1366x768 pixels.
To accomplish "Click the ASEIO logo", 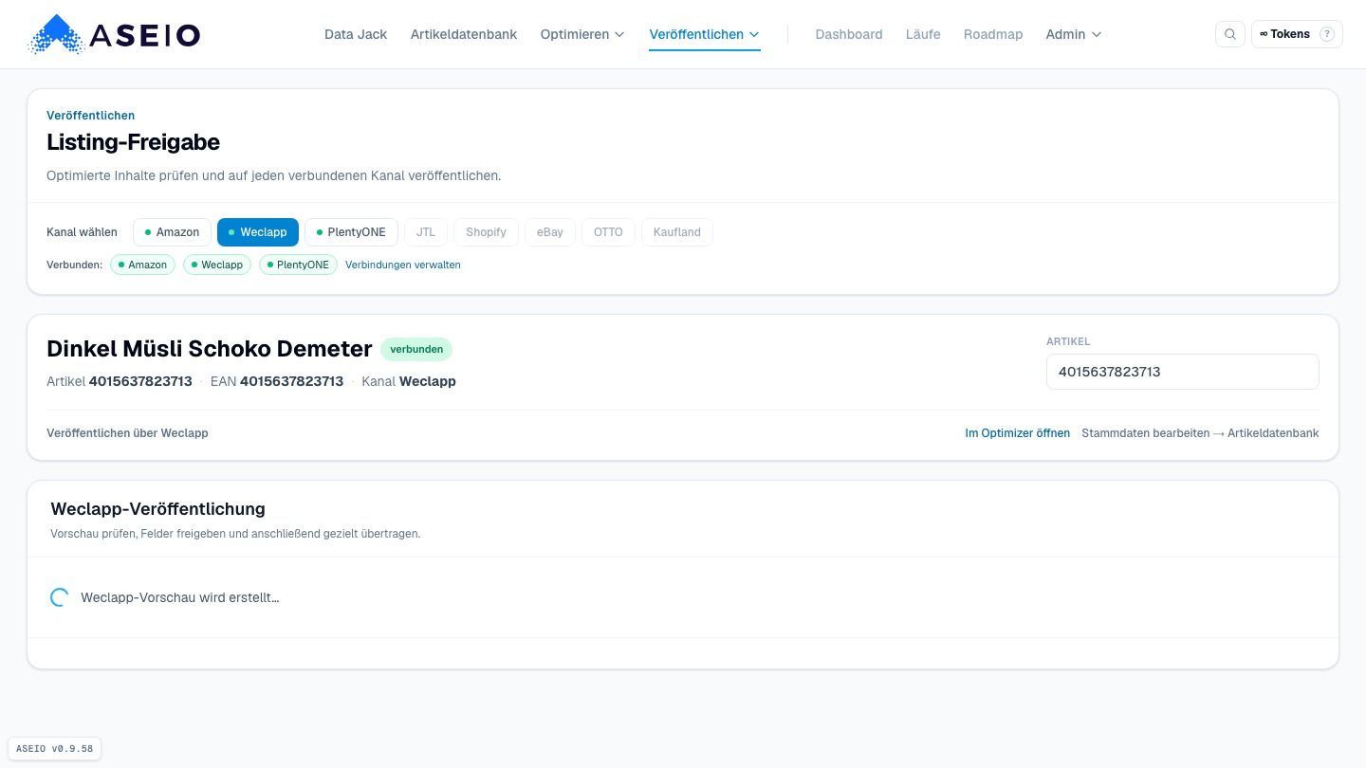I will tap(115, 35).
